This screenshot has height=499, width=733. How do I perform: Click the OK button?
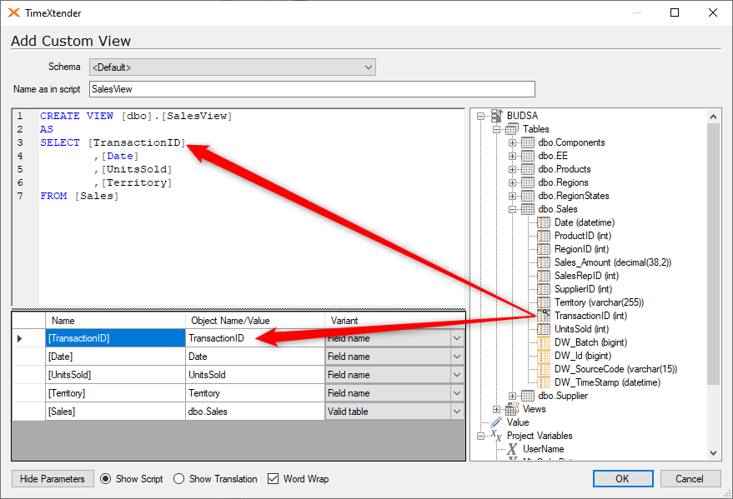pos(623,478)
